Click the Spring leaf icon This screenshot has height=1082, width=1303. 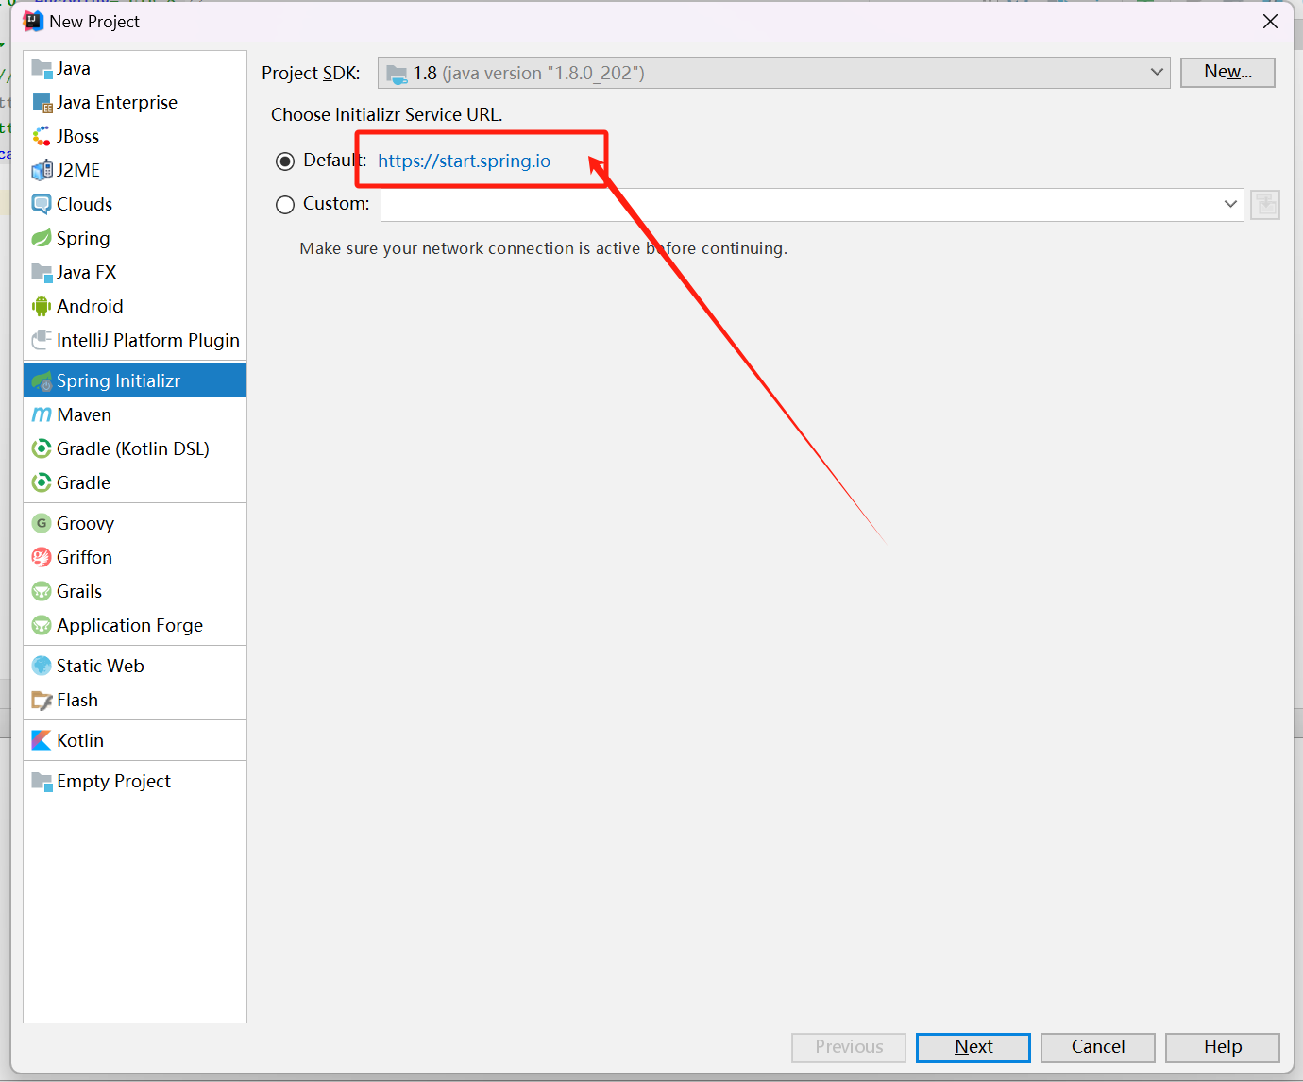point(42,238)
